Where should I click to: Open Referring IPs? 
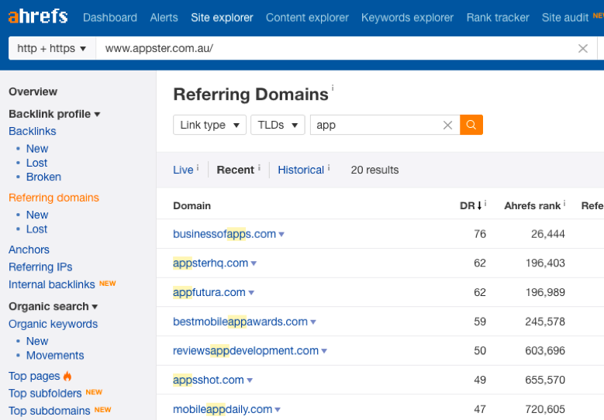tap(40, 267)
